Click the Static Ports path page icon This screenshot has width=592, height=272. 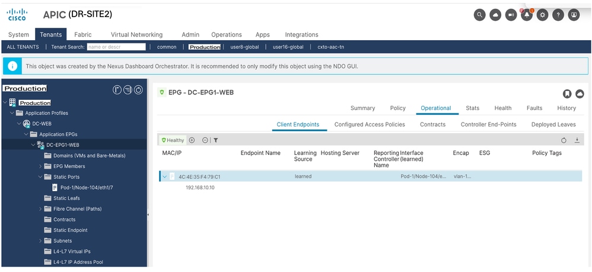coord(55,187)
